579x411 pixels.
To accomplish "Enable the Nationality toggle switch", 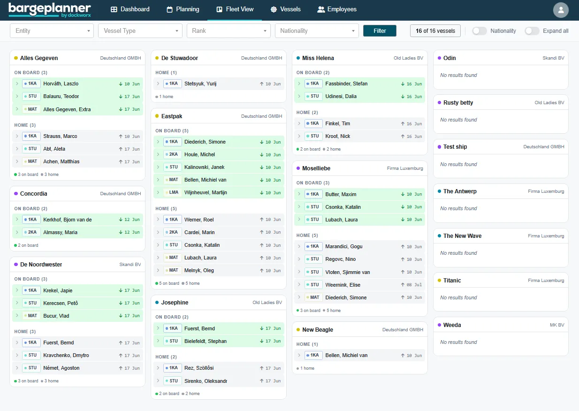I will point(479,31).
